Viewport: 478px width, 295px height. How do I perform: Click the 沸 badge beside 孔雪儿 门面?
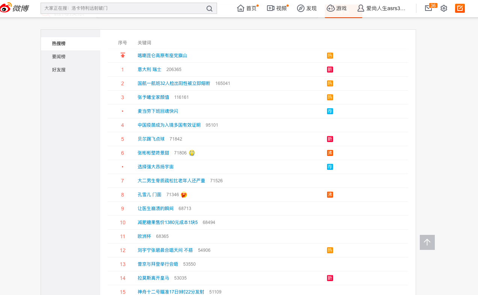tap(330, 195)
